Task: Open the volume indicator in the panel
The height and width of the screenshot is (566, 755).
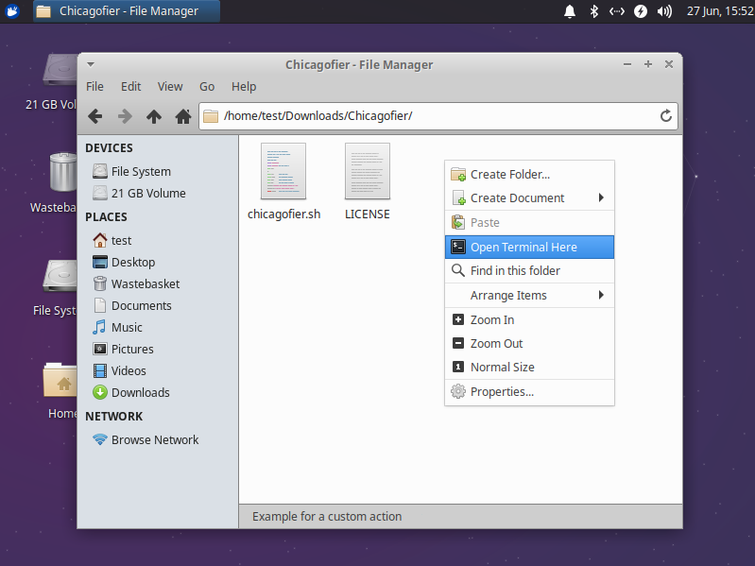Action: click(x=664, y=11)
